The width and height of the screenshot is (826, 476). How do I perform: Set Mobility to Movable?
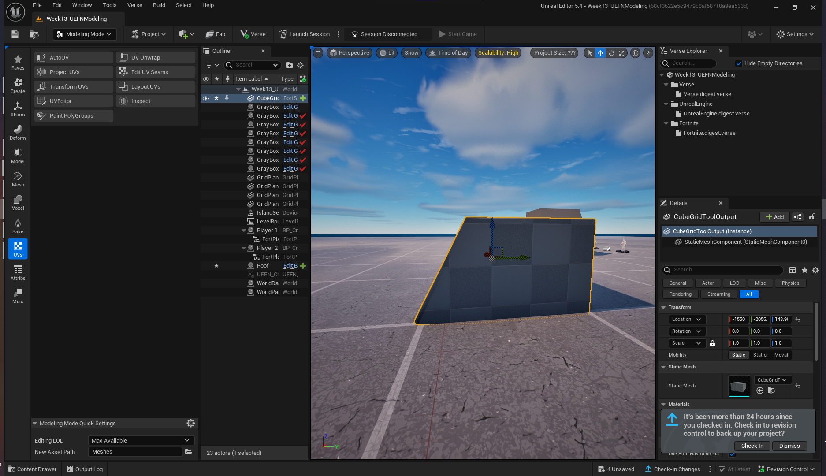[x=781, y=355]
